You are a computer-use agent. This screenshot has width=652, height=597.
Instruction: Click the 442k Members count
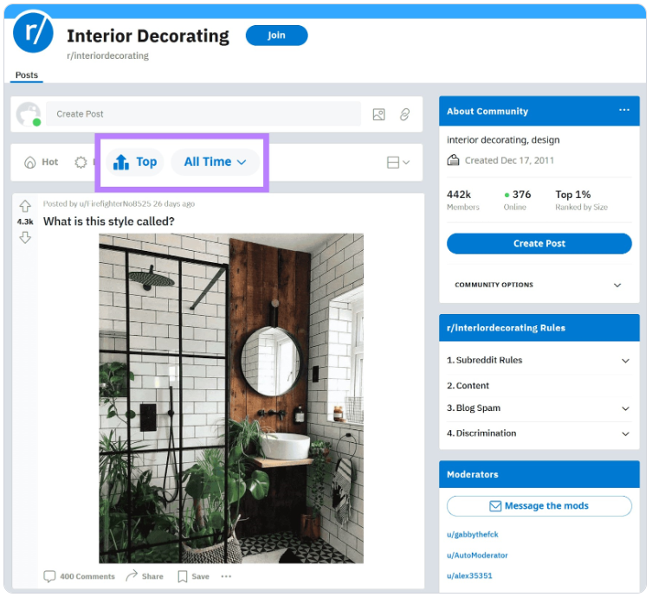[462, 200]
